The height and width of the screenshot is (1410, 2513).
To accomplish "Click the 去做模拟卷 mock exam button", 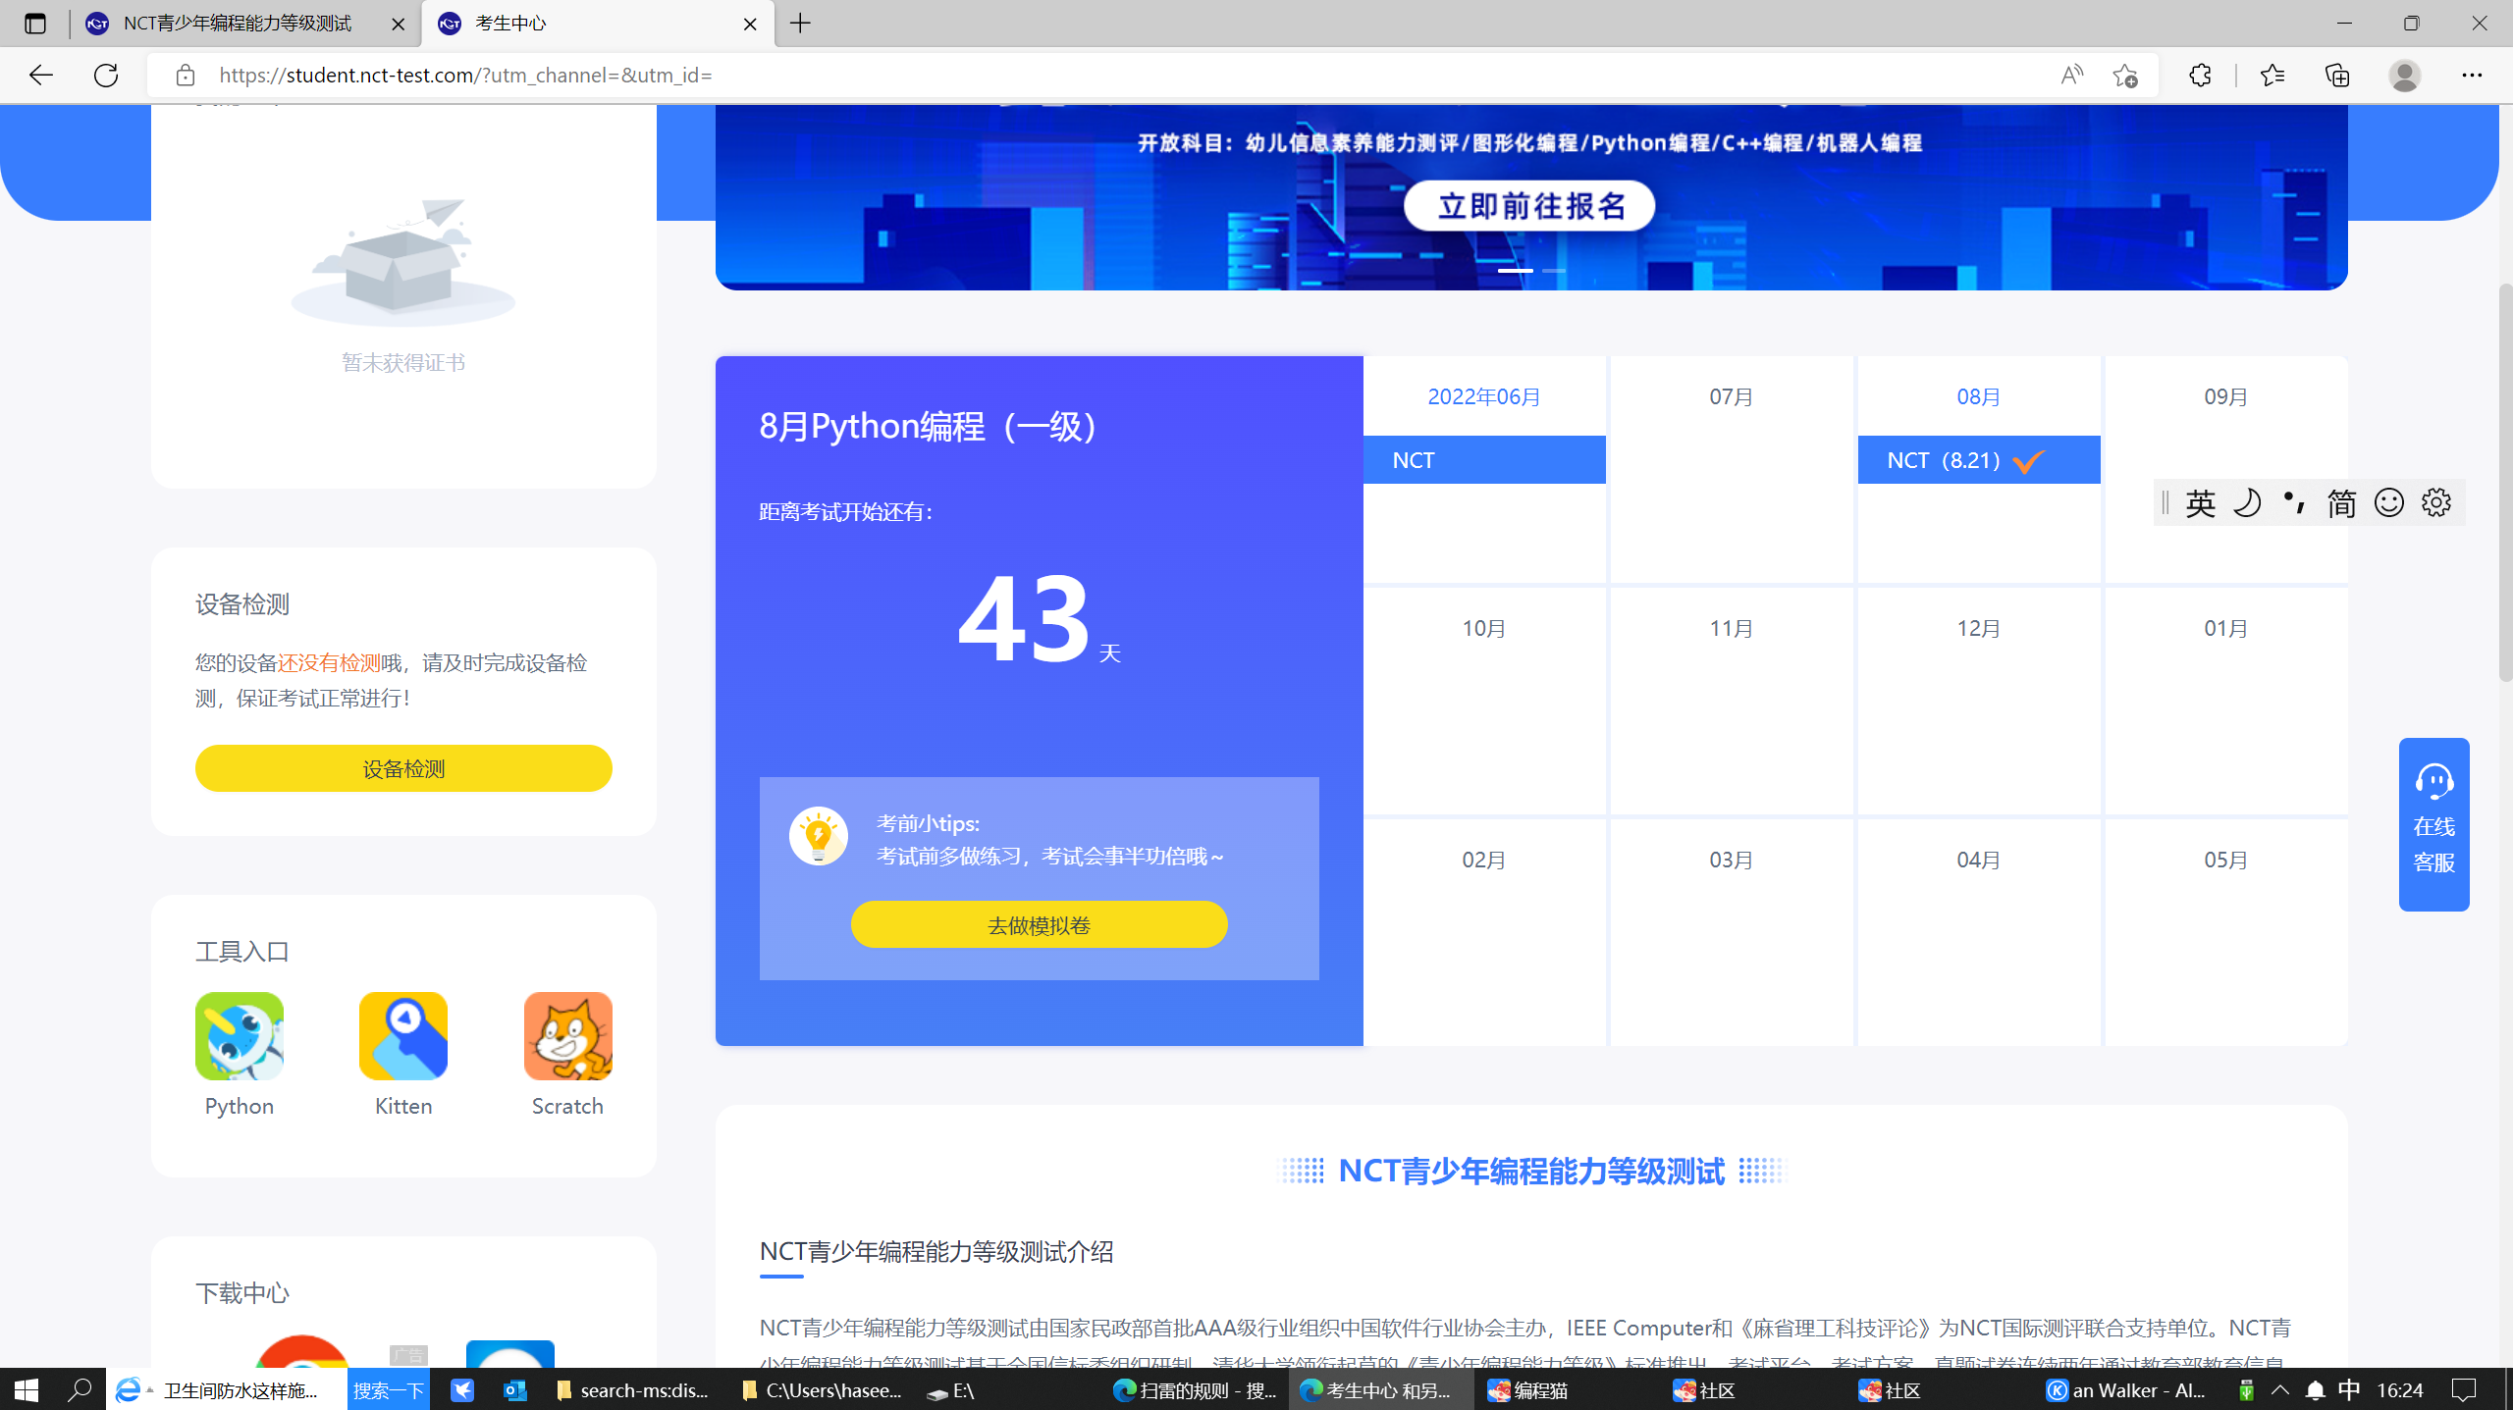I will point(1039,924).
